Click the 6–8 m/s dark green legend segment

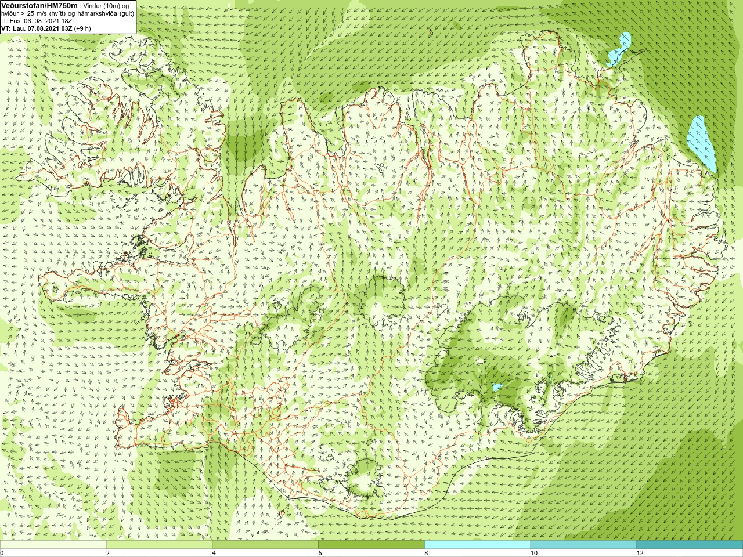click(x=371, y=544)
